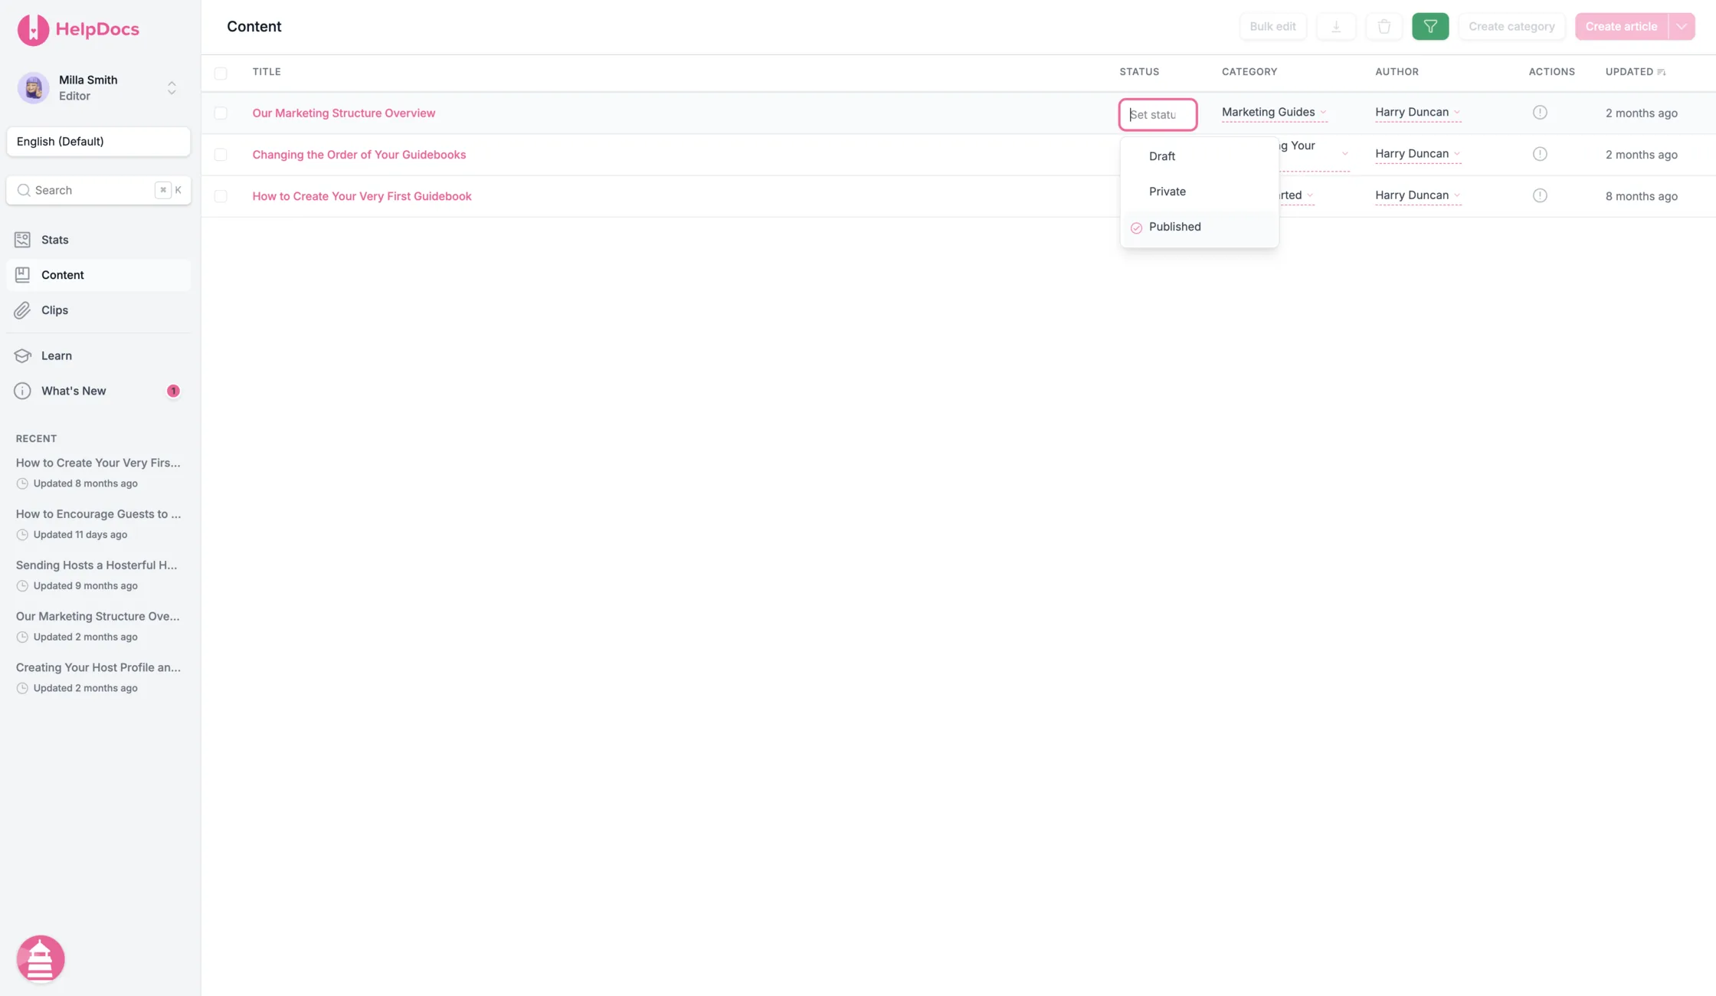Select Published status option
Viewport: 1716px width, 996px height.
1199,227
